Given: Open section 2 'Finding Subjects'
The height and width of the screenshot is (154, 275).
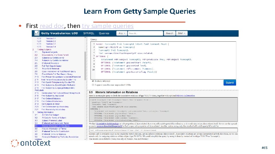Looking at the screenshot, I should (x=44, y=50).
